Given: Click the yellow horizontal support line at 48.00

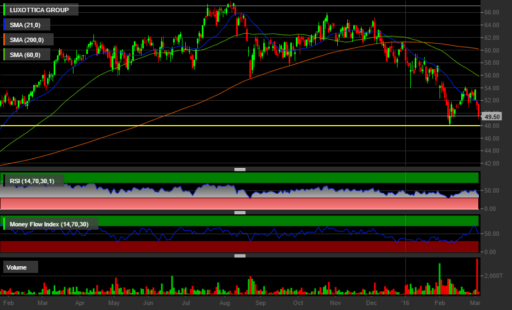Looking at the screenshot, I should tap(240, 126).
